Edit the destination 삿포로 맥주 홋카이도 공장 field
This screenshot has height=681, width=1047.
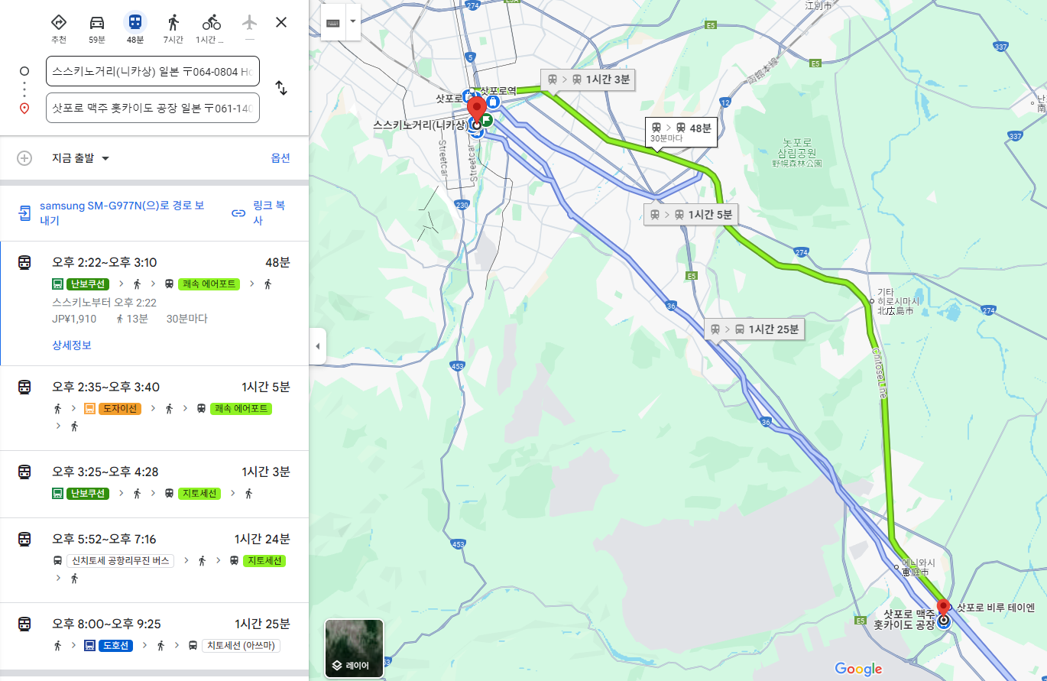153,108
